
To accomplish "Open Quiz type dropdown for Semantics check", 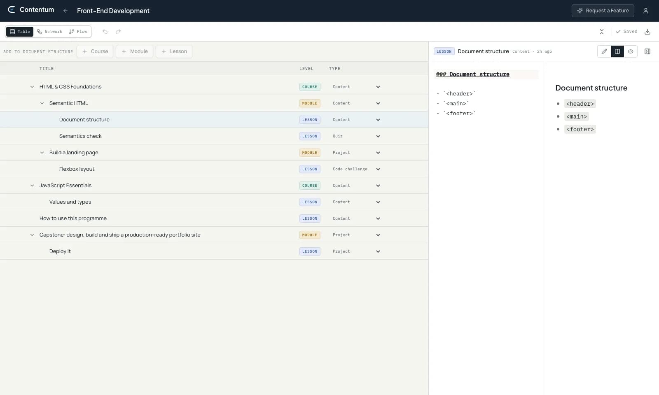I will pyautogui.click(x=356, y=136).
